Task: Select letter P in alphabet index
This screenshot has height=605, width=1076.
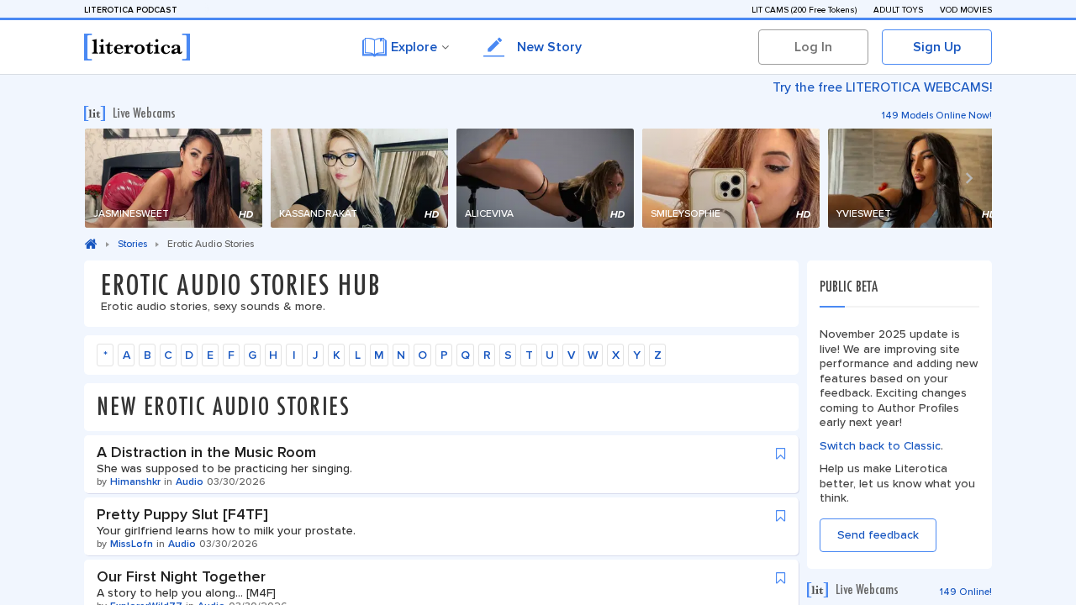Action: 444,355
